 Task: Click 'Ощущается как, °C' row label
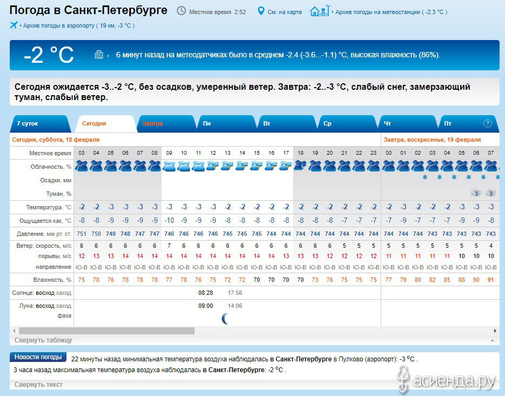pos(45,221)
